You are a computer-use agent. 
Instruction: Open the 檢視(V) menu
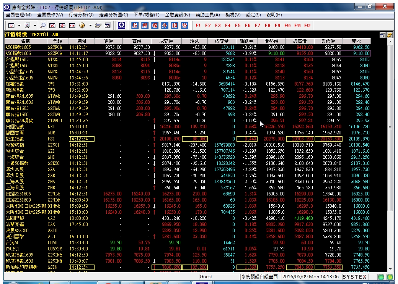pyautogui.click(x=233, y=15)
